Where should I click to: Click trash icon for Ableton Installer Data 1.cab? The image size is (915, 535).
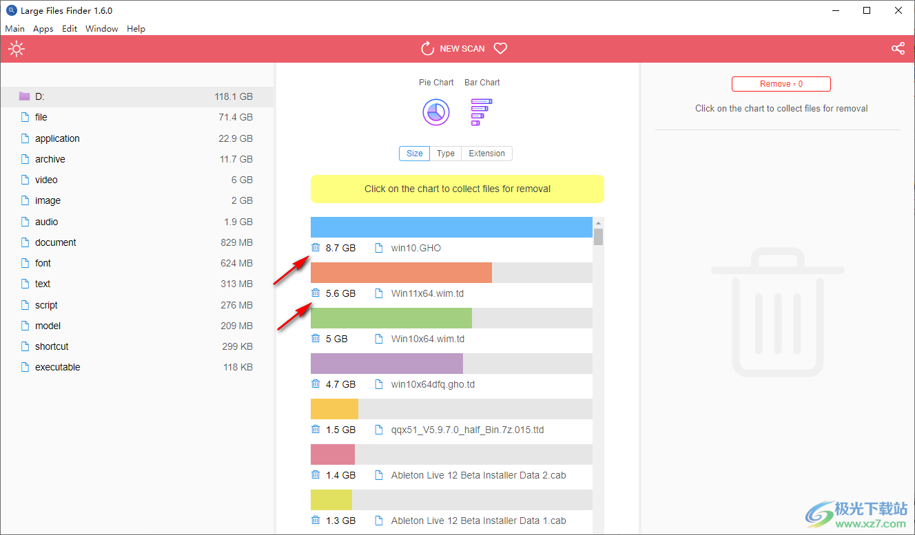coord(316,520)
